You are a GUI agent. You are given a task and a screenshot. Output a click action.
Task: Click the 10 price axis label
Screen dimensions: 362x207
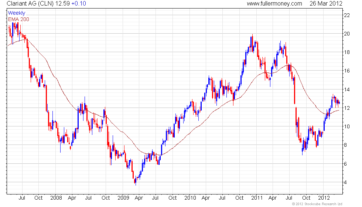pos(347,126)
